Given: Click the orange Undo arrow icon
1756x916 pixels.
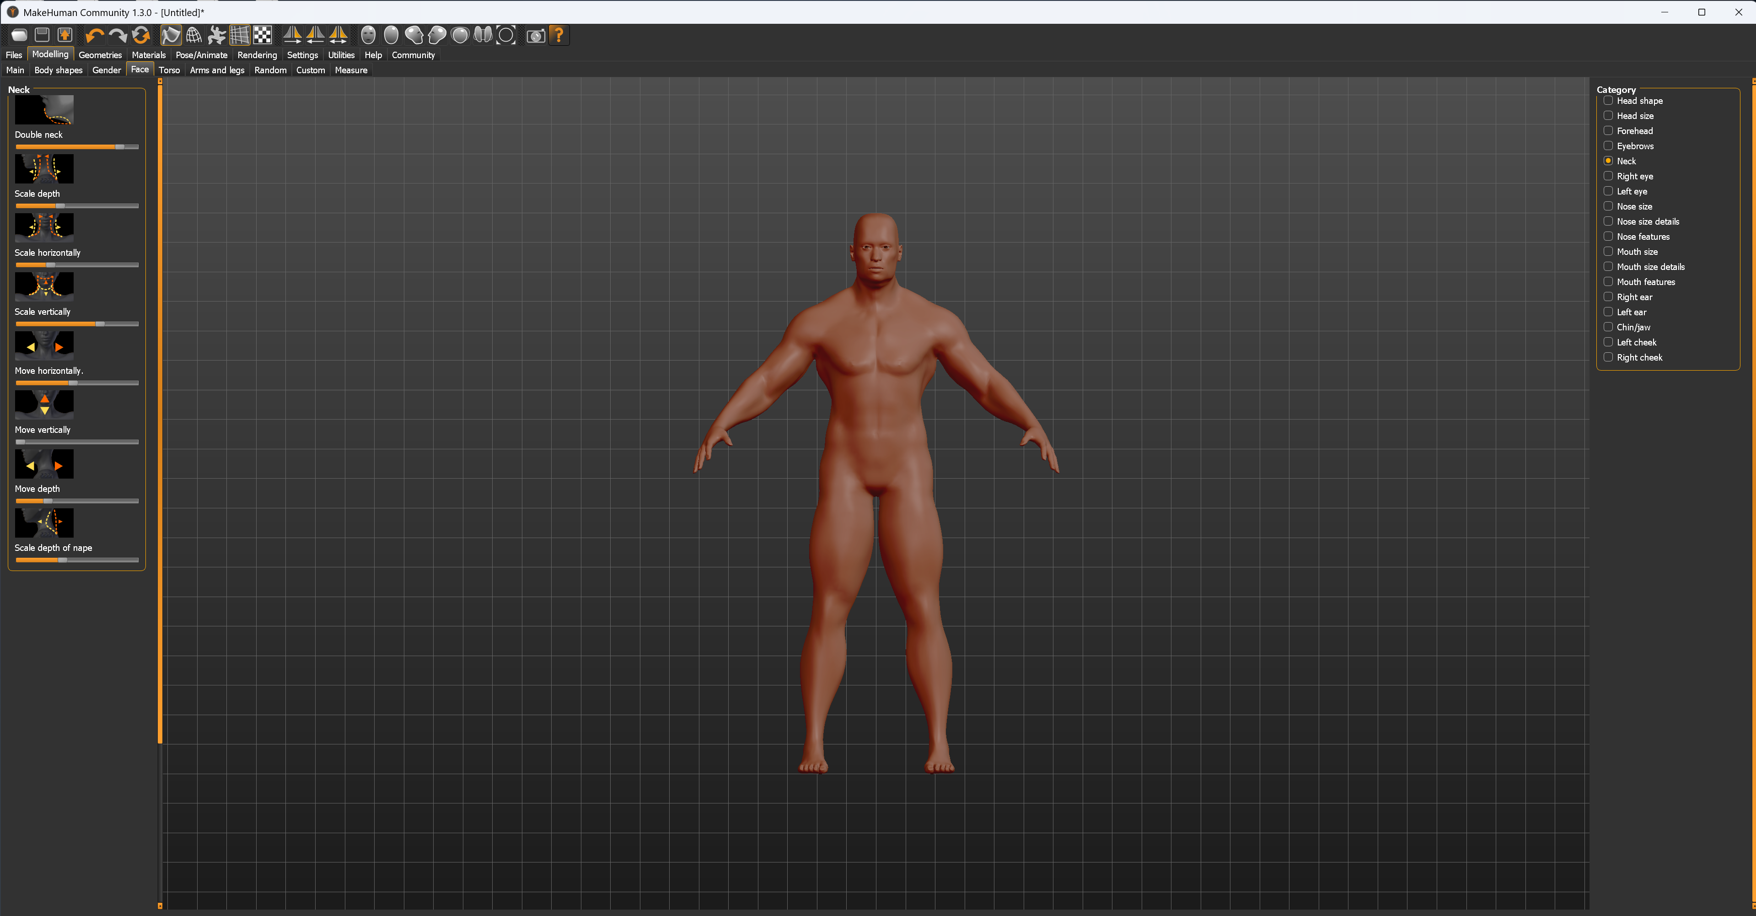Looking at the screenshot, I should pos(94,35).
